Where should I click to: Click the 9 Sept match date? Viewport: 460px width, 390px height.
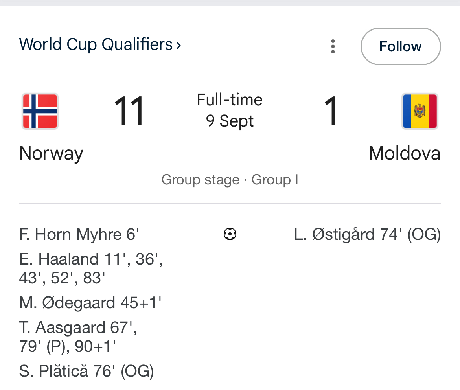click(x=230, y=121)
